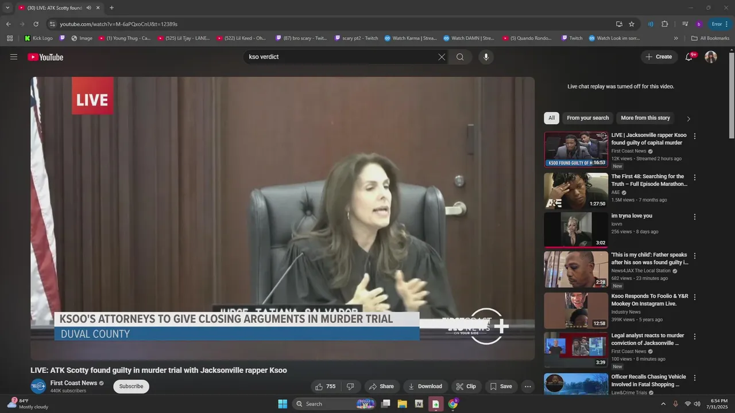Save the video to a playlist
735x413 pixels.
tap(501, 386)
